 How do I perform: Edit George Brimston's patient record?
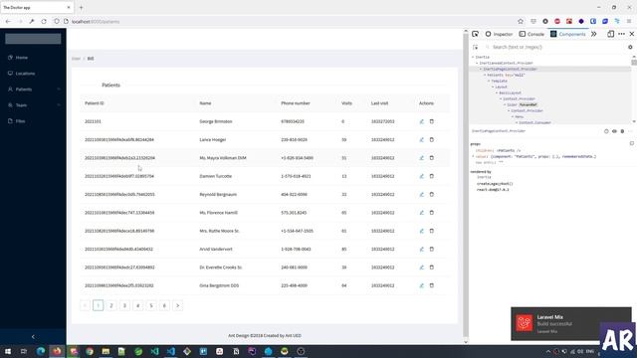[x=422, y=121]
